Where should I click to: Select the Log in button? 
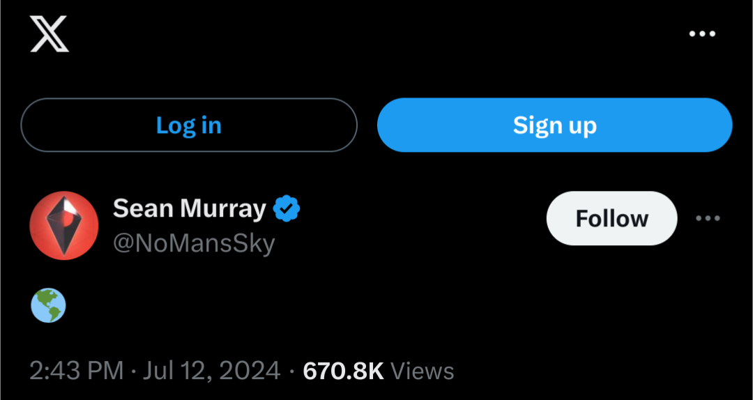click(x=189, y=125)
